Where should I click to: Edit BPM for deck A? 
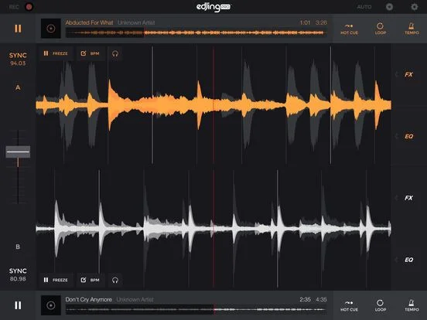coord(91,53)
